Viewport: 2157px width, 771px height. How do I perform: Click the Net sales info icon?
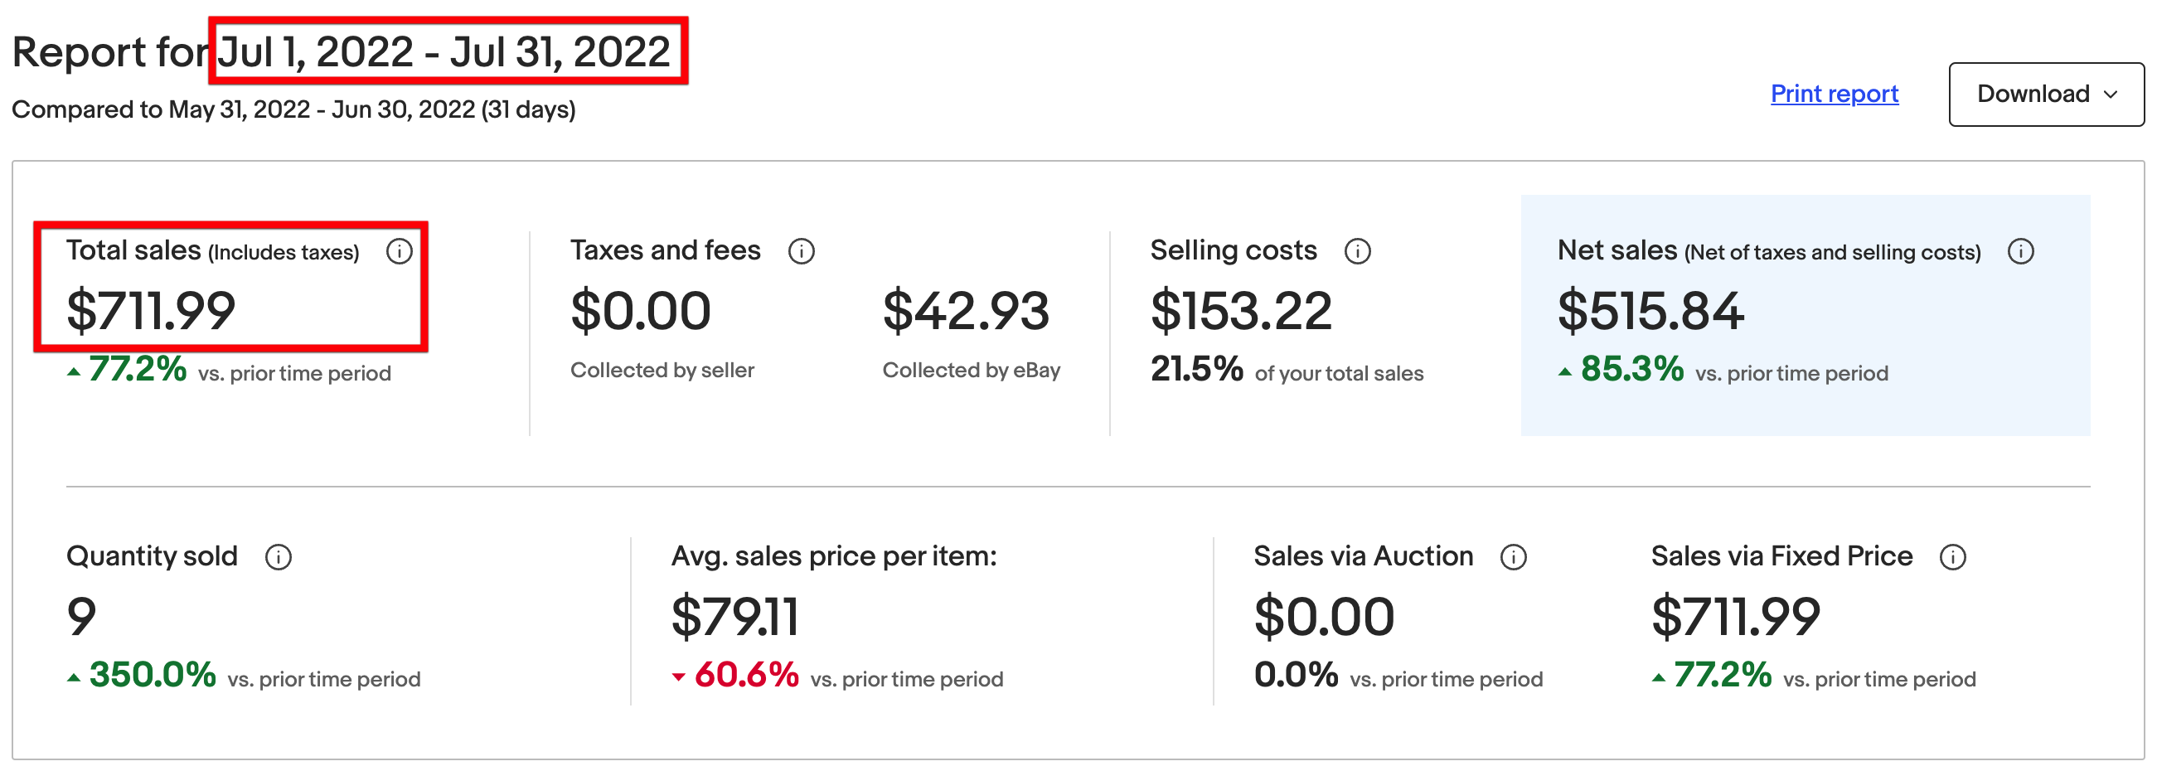click(x=2020, y=251)
